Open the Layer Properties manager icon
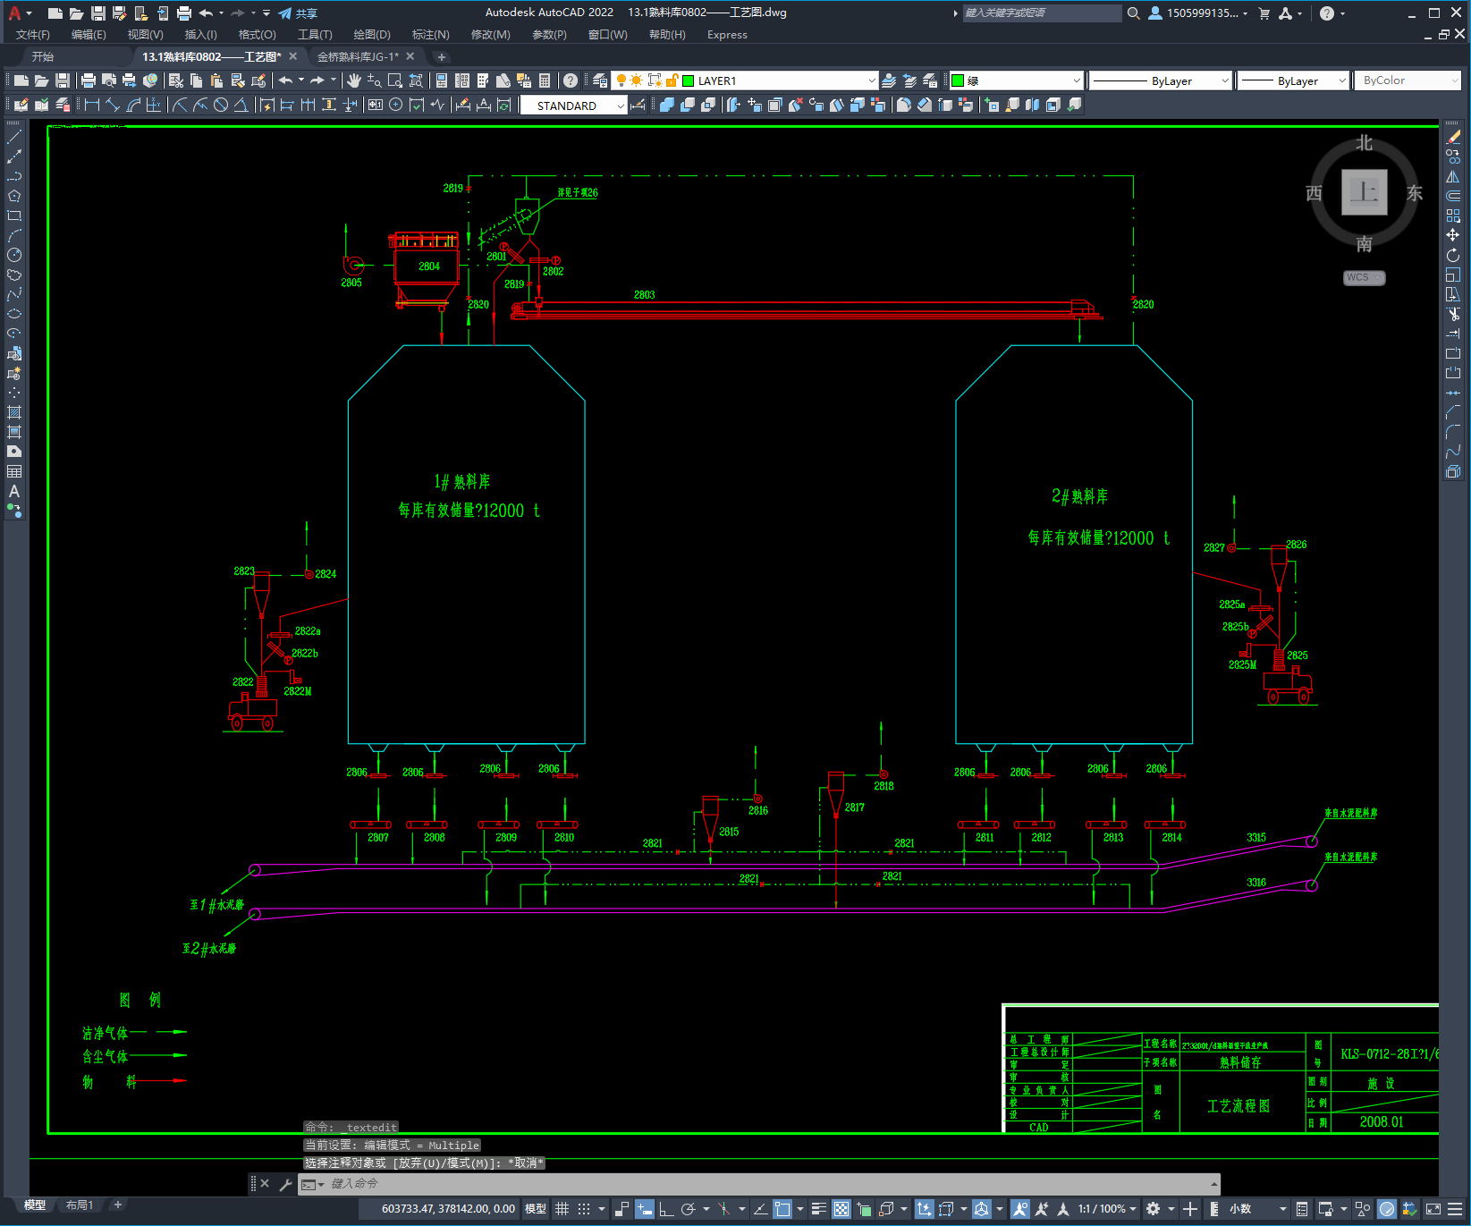 click(600, 80)
